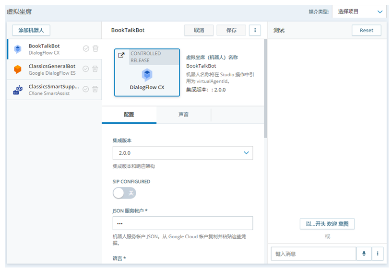Click the 集成版本: : 2.0.0 text
The width and height of the screenshot is (392, 279).
(206, 90)
